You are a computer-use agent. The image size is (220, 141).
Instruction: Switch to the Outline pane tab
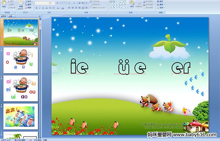11,16
